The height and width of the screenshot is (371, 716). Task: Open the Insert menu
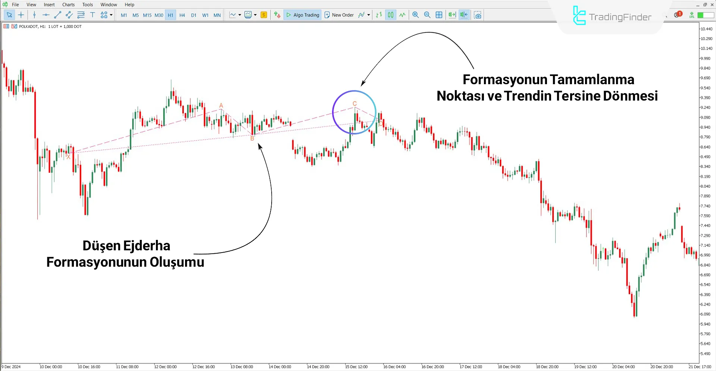[49, 4]
